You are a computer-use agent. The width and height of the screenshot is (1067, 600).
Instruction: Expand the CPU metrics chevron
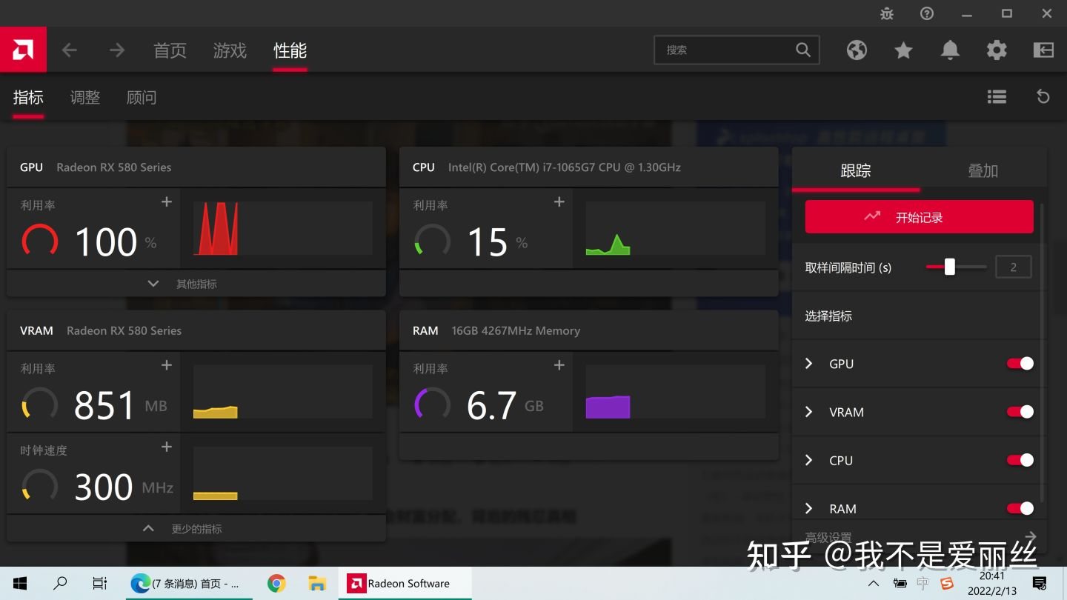click(809, 460)
